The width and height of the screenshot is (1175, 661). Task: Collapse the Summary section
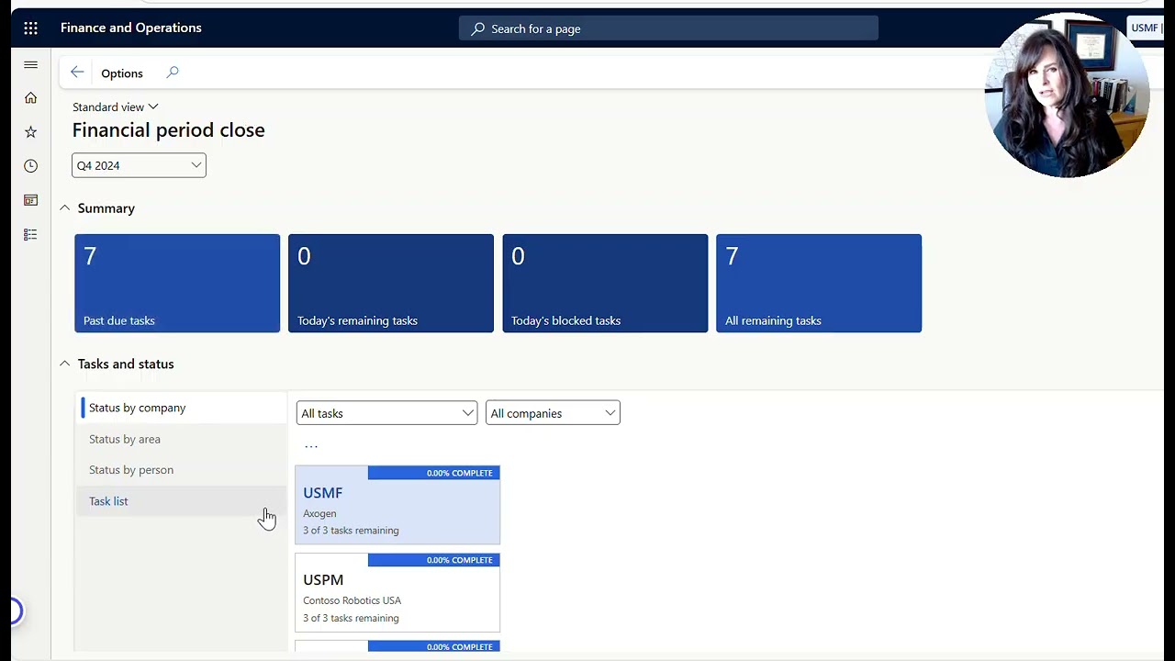coord(64,208)
